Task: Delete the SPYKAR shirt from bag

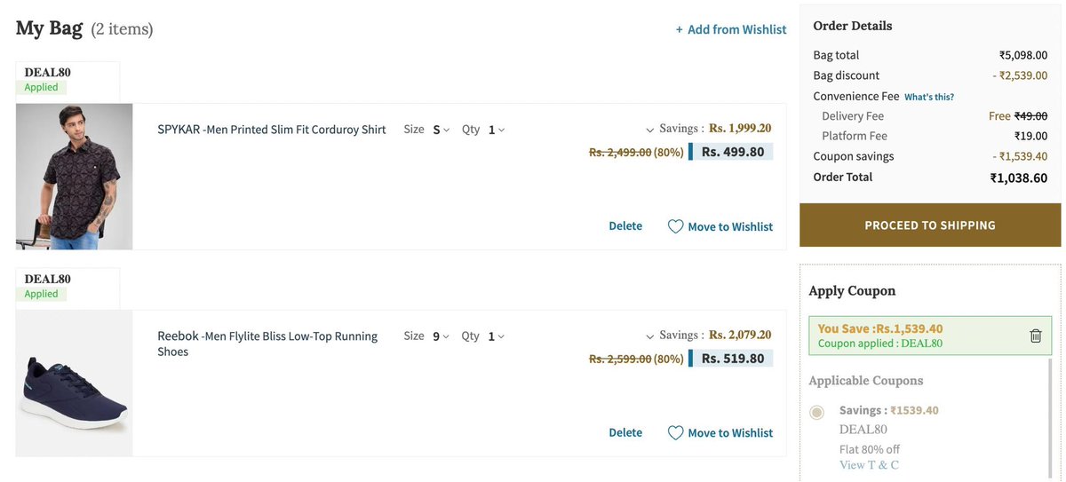Action: point(625,226)
